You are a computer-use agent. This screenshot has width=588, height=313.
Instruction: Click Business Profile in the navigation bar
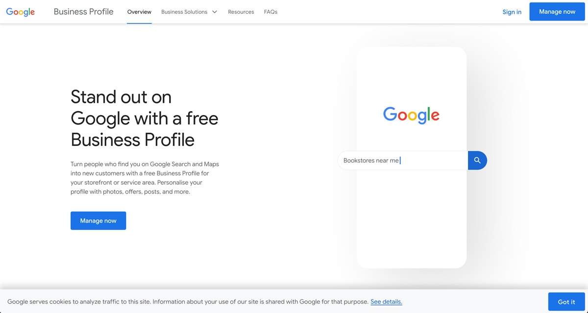pyautogui.click(x=83, y=11)
